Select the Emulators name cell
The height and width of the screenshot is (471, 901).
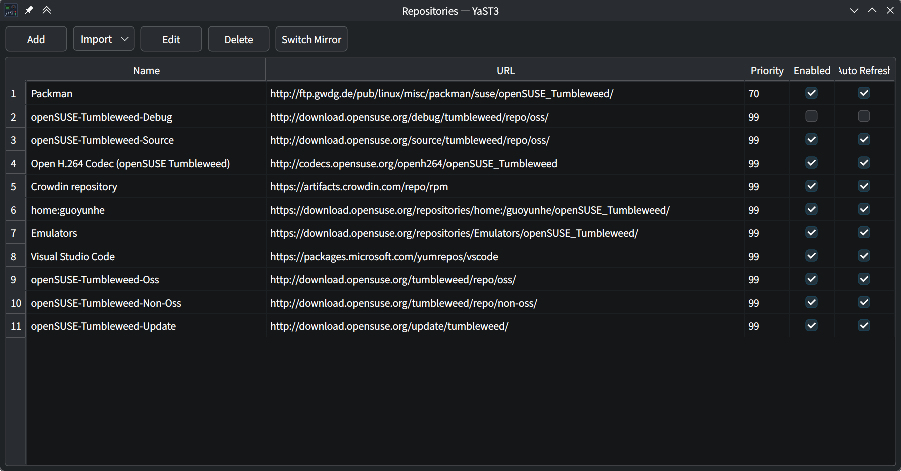point(146,233)
